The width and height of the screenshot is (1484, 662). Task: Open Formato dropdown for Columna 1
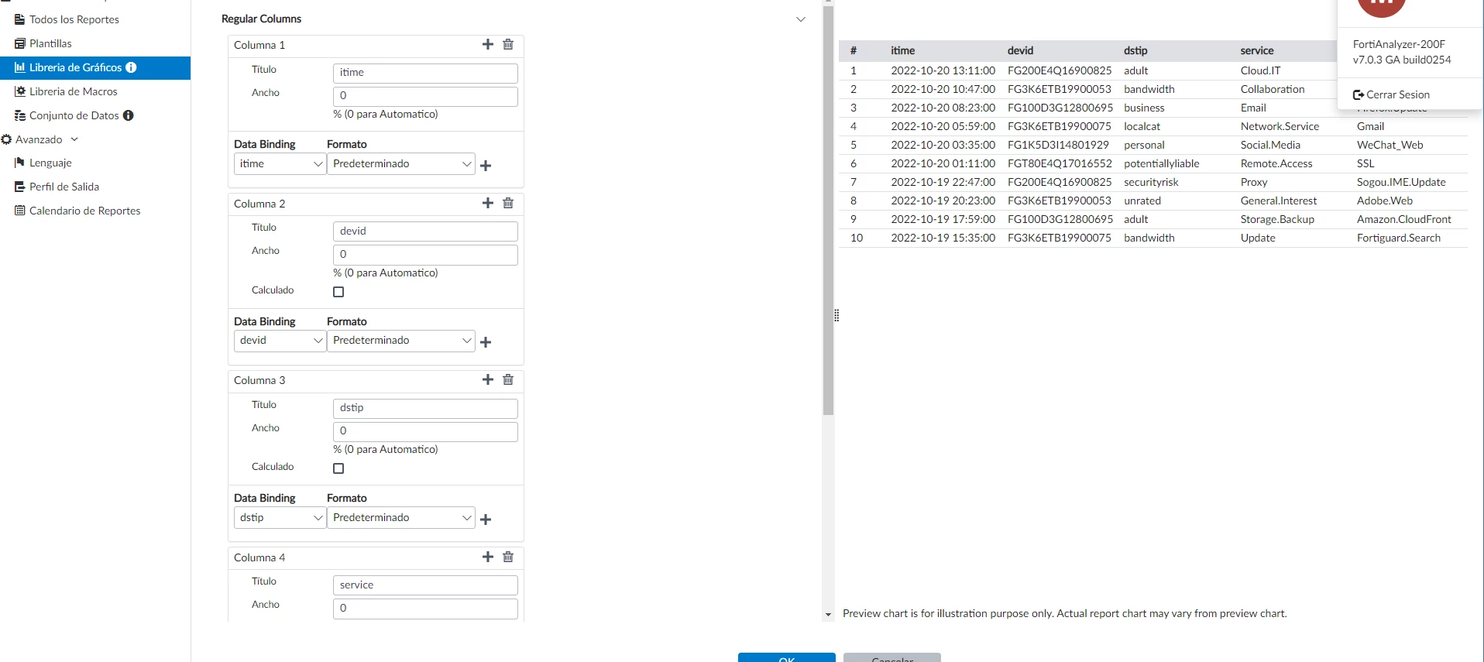pos(400,164)
